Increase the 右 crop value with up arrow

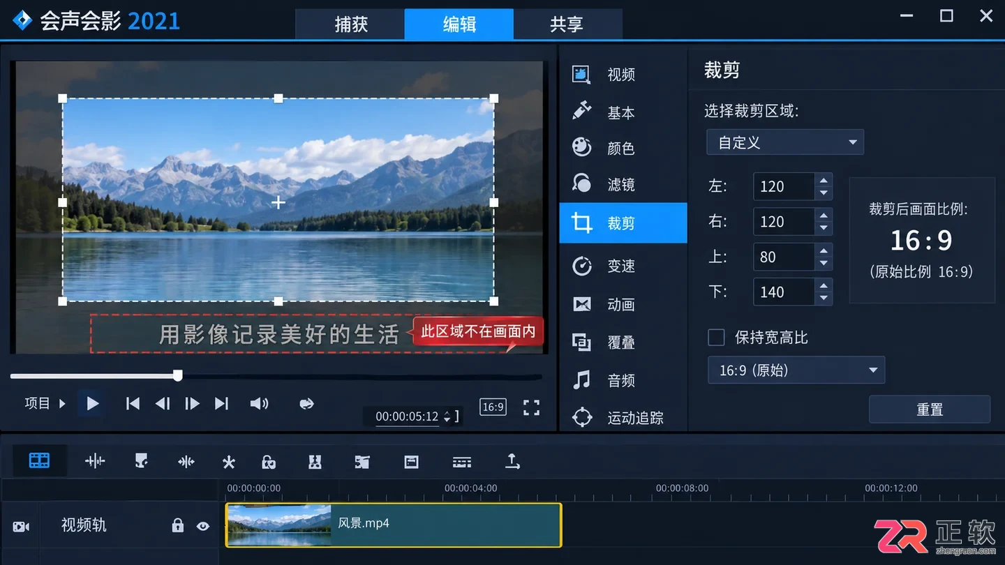pos(824,216)
